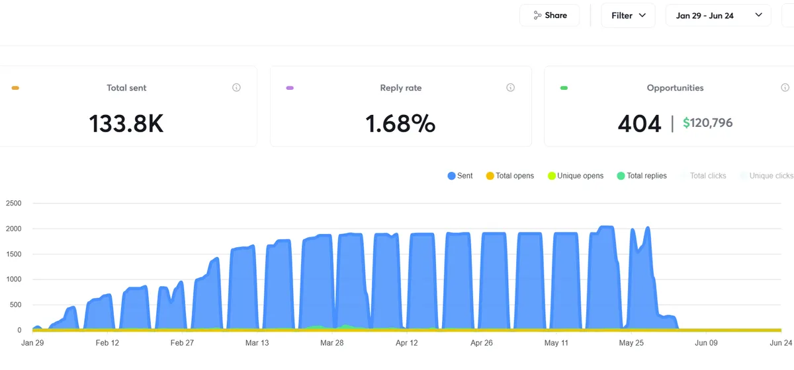The image size is (794, 370).
Task: Click the Total sent card title
Action: point(126,88)
